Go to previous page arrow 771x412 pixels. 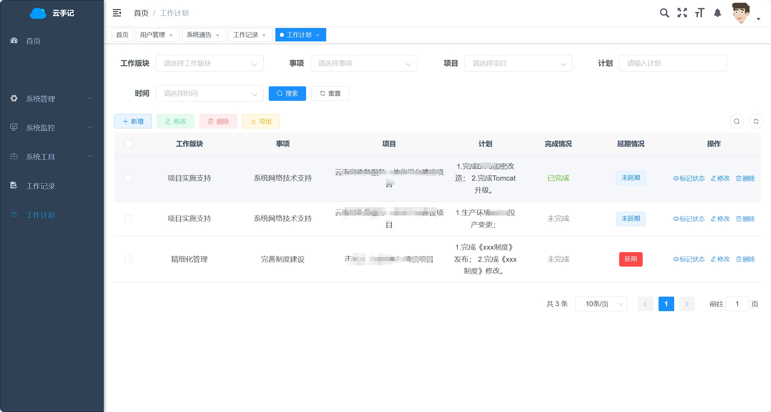coord(645,304)
